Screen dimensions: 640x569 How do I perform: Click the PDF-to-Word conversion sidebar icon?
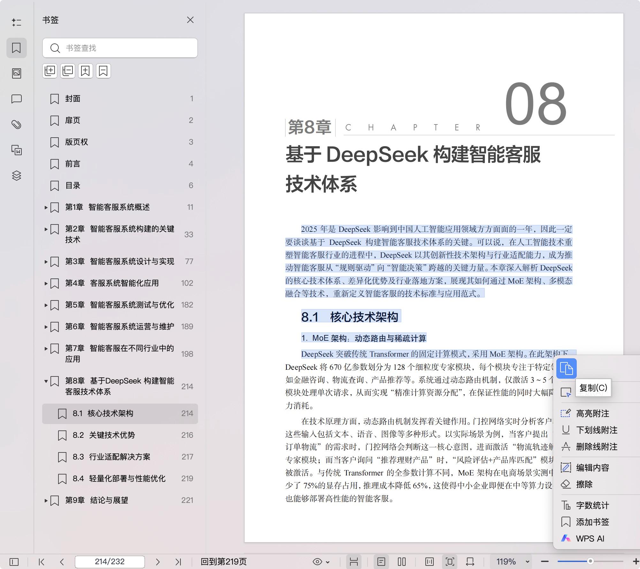[x=17, y=150]
